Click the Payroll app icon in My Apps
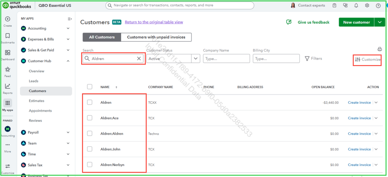Image resolution: width=388 pixels, height=177 pixels. pyautogui.click(x=24, y=132)
